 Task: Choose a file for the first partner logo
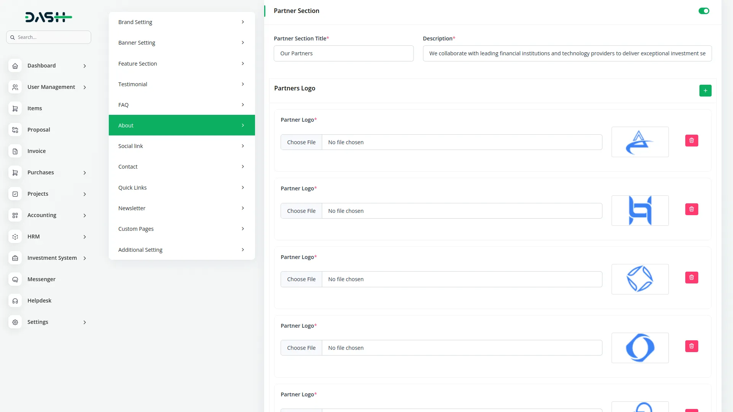click(301, 142)
